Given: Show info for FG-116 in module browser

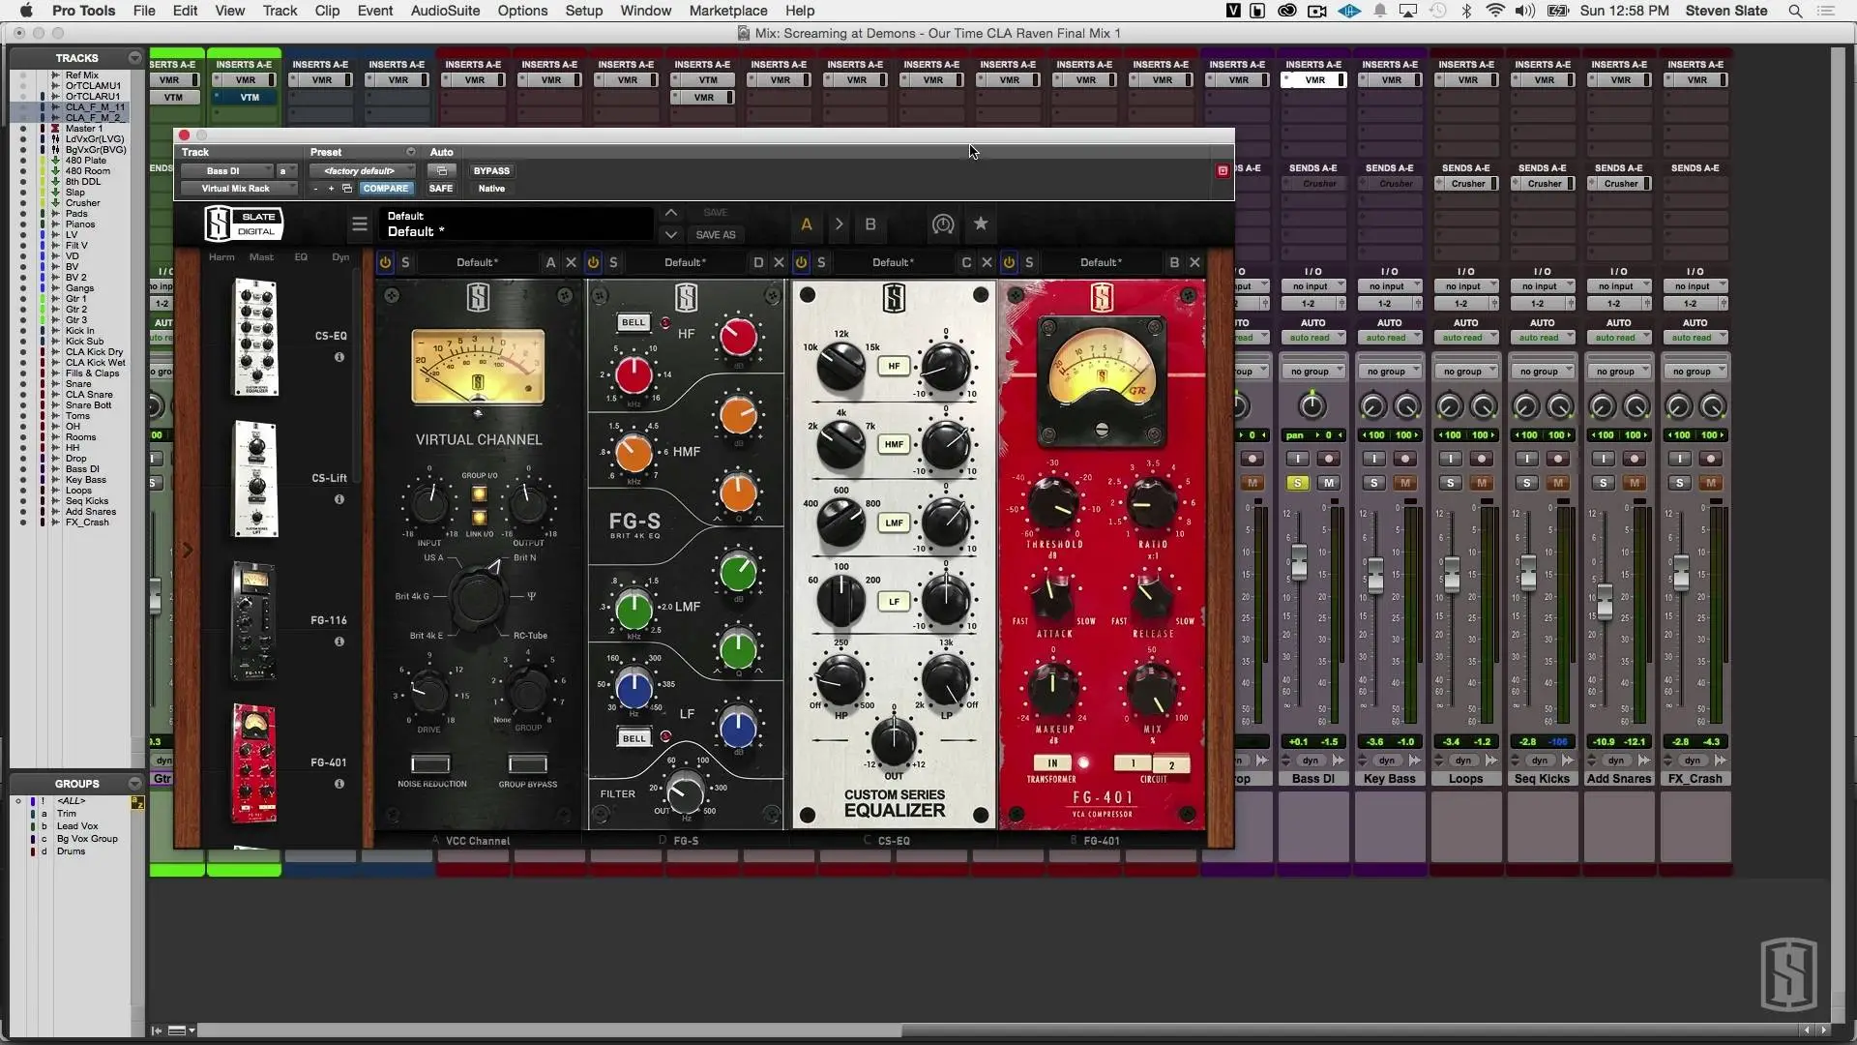Looking at the screenshot, I should click(339, 642).
